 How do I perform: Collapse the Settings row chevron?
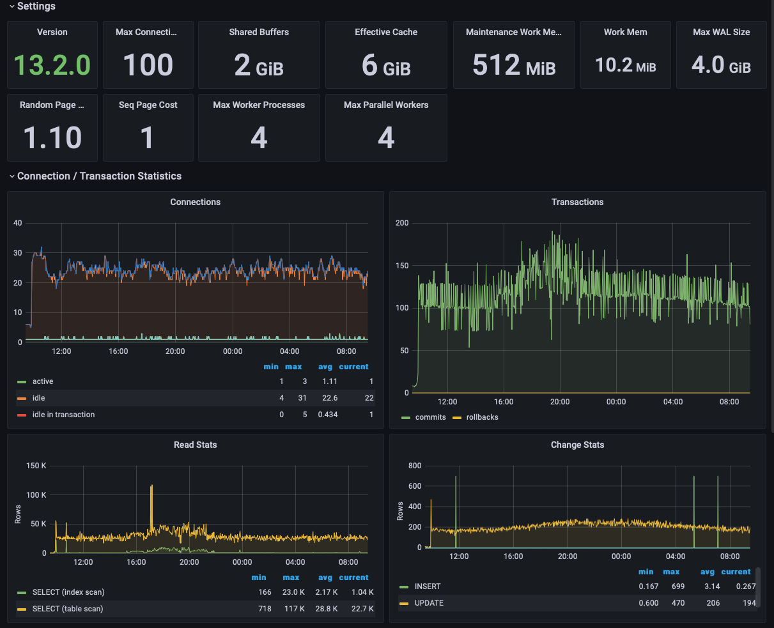tap(12, 6)
